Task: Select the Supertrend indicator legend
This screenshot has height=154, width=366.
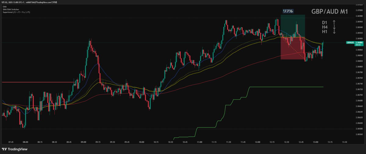Action: pos(16,12)
